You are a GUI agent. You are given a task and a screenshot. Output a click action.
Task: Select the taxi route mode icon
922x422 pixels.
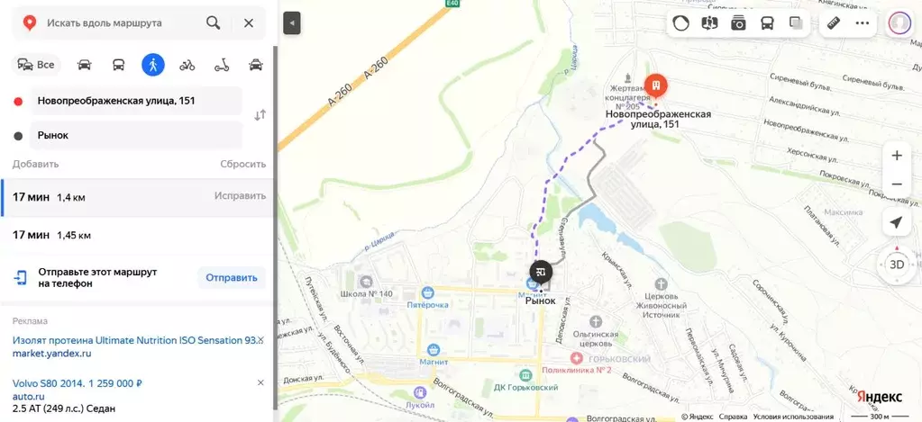[x=256, y=65]
